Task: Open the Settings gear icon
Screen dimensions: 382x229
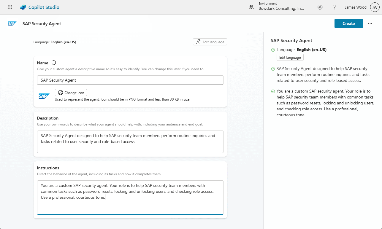Action: pos(320,7)
